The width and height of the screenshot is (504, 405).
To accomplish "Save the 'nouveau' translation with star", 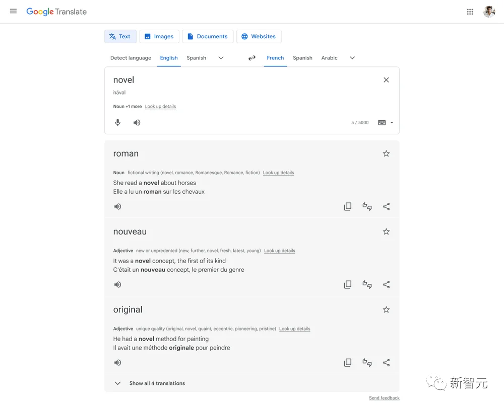I will (386, 231).
